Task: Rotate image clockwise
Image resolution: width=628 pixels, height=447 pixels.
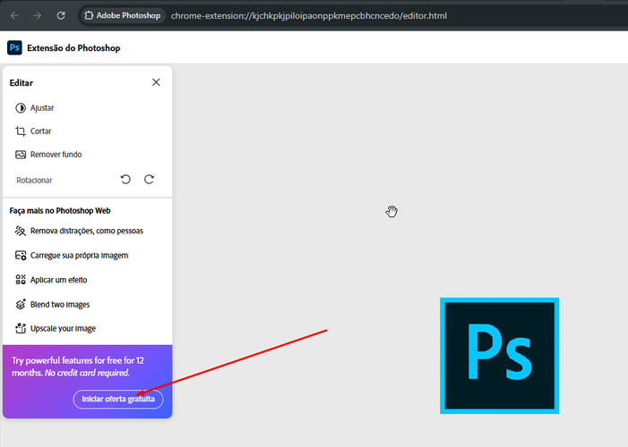Action: pyautogui.click(x=149, y=180)
